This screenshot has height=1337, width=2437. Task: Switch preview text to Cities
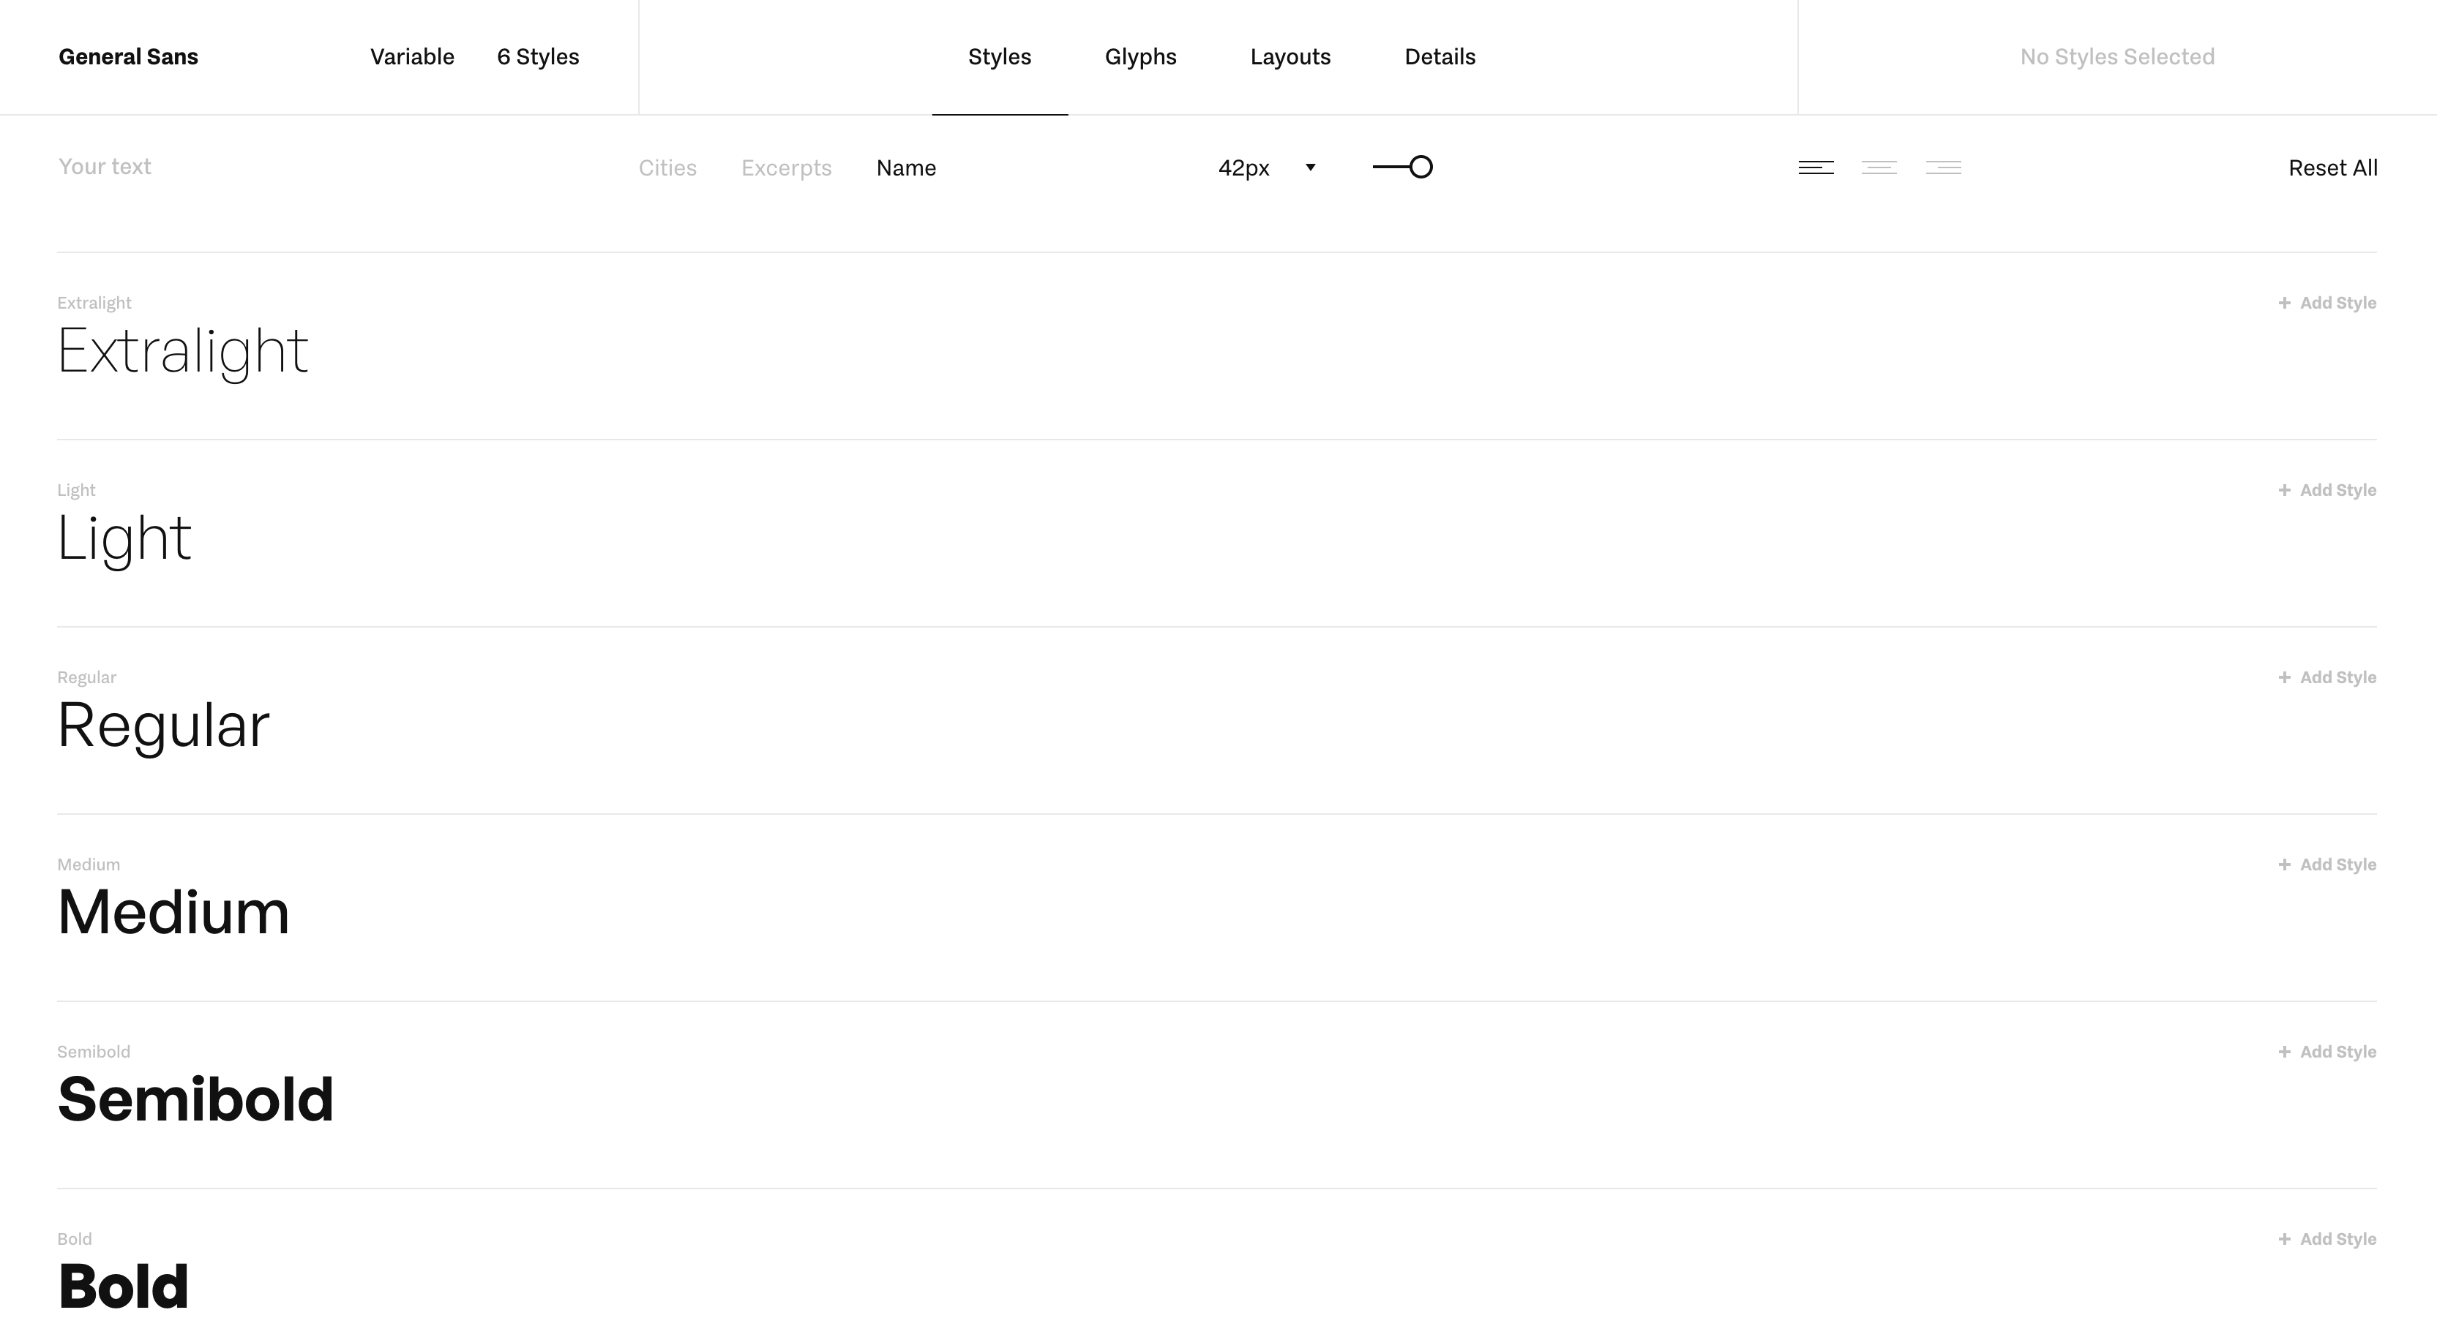tap(667, 167)
